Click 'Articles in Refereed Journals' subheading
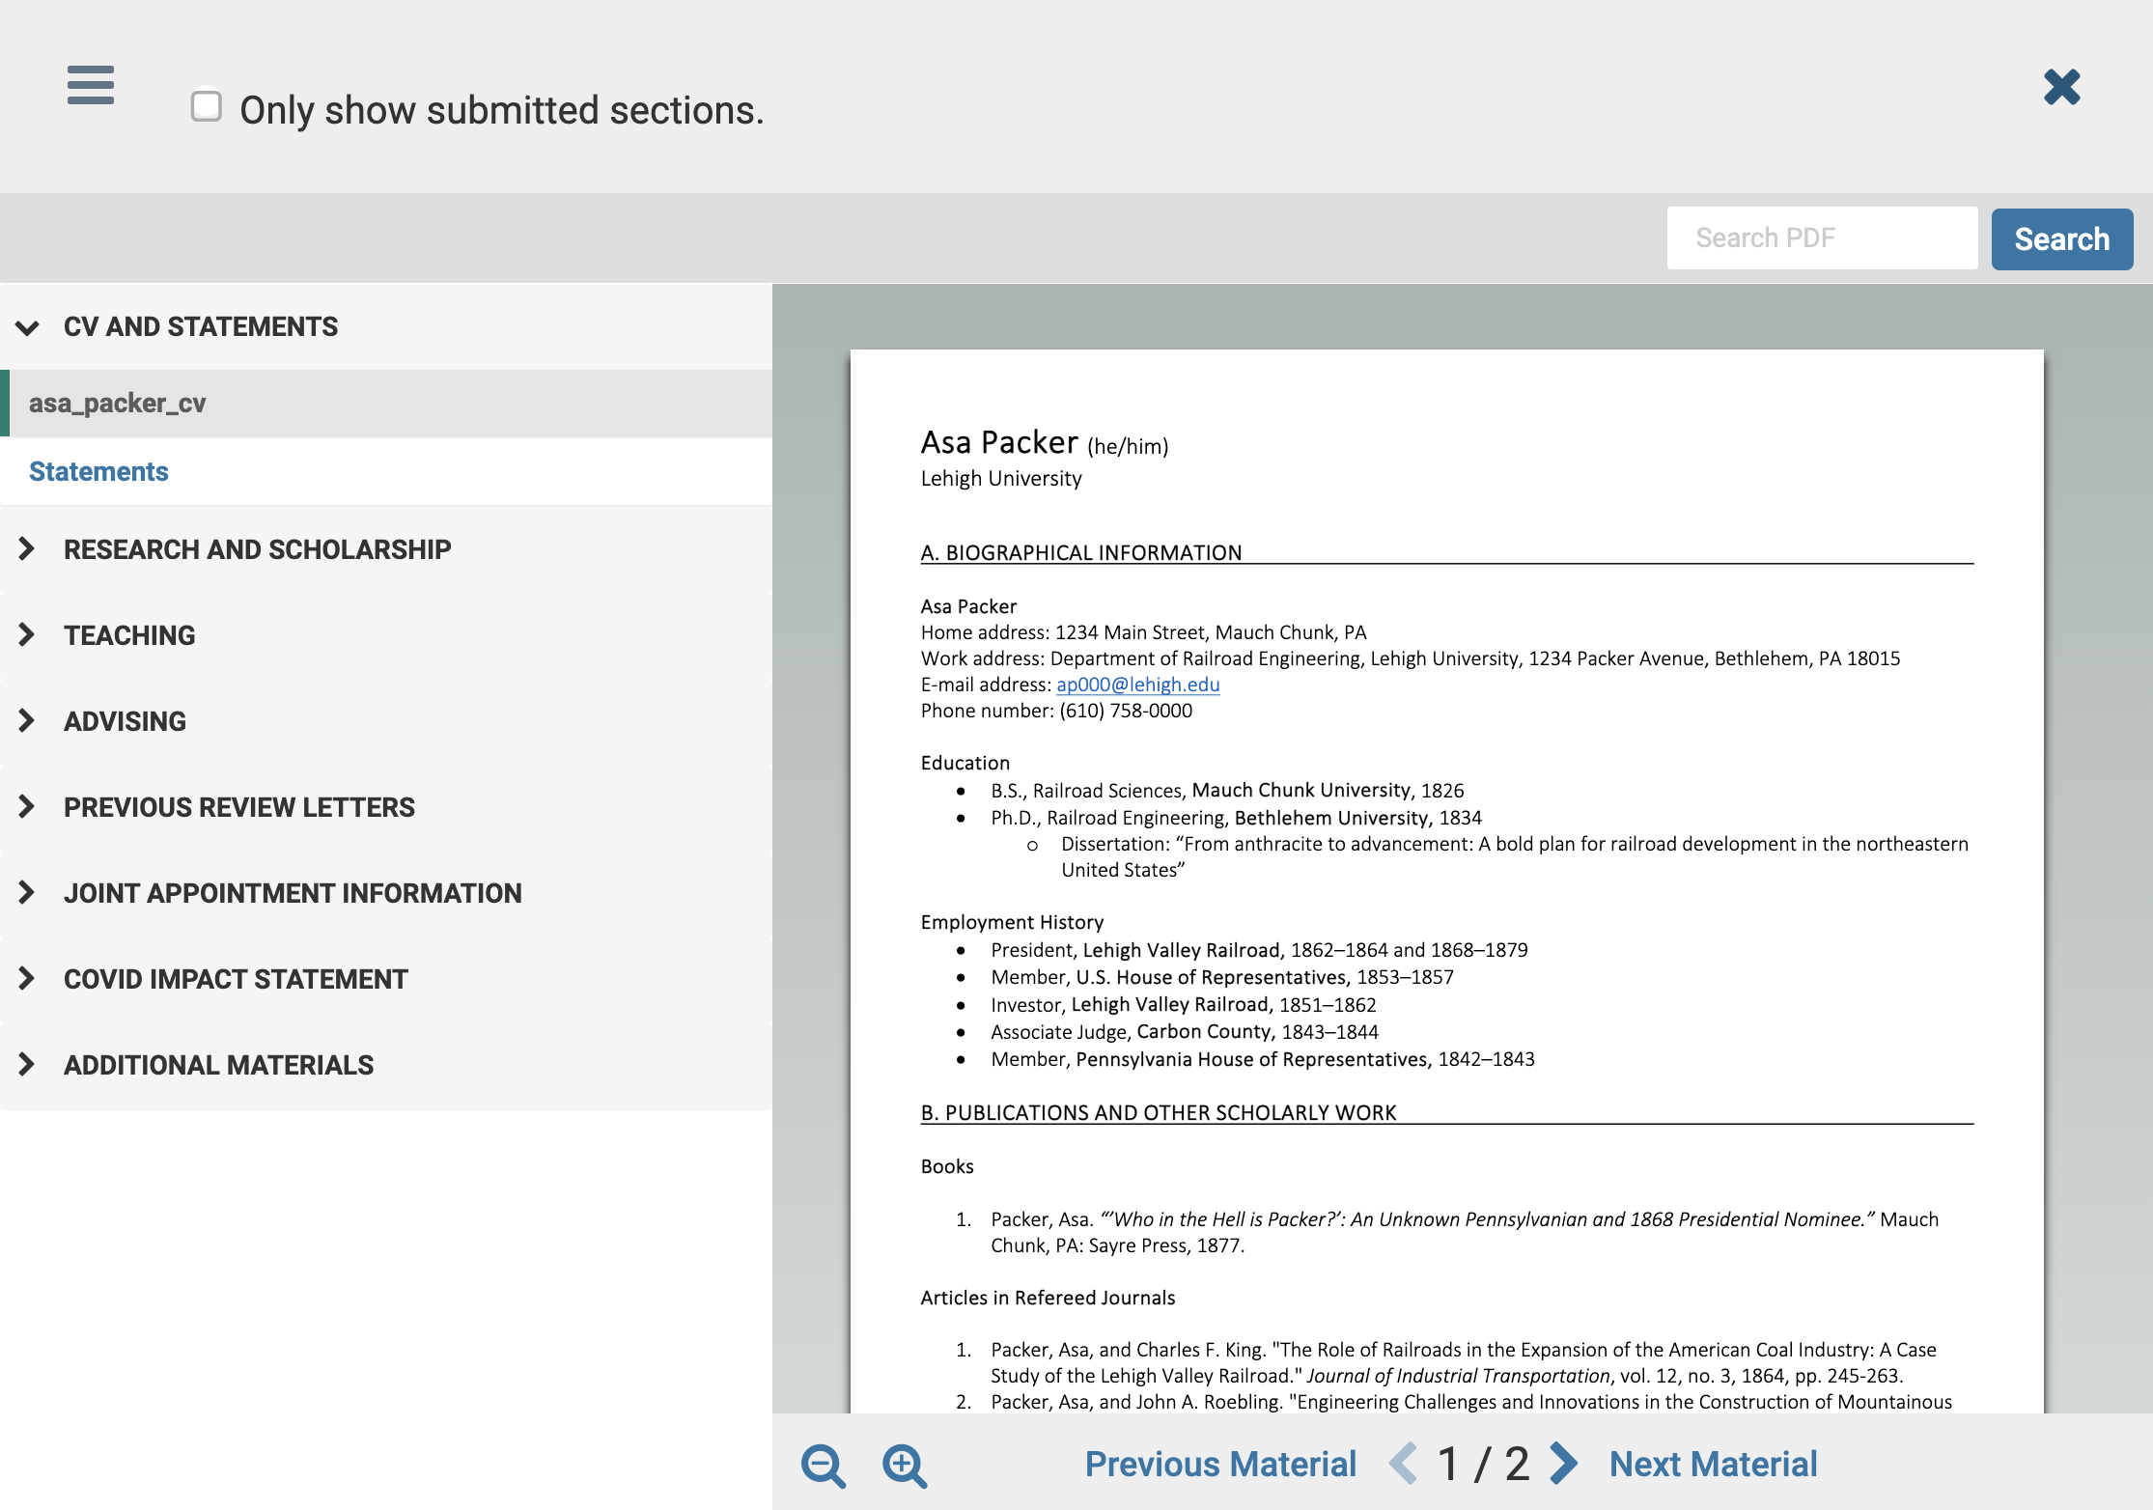 [x=1048, y=1298]
